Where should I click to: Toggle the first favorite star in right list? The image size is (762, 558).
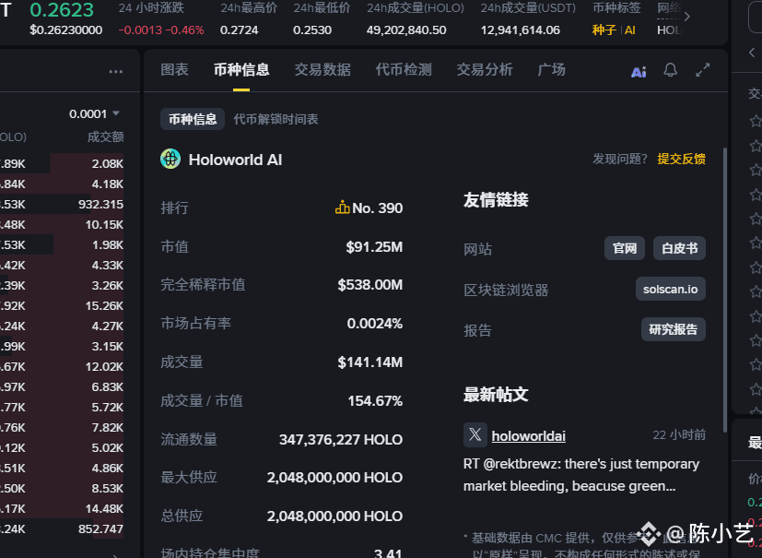coord(756,120)
